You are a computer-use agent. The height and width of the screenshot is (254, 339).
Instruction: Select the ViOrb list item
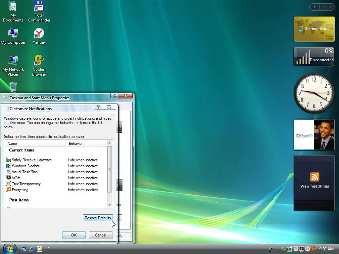coord(16,178)
